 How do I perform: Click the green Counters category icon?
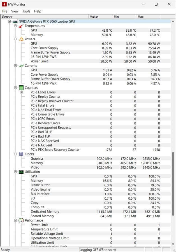(x=21, y=88)
